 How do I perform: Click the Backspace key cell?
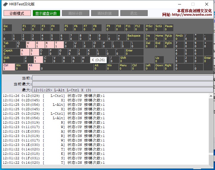pos(135,37)
